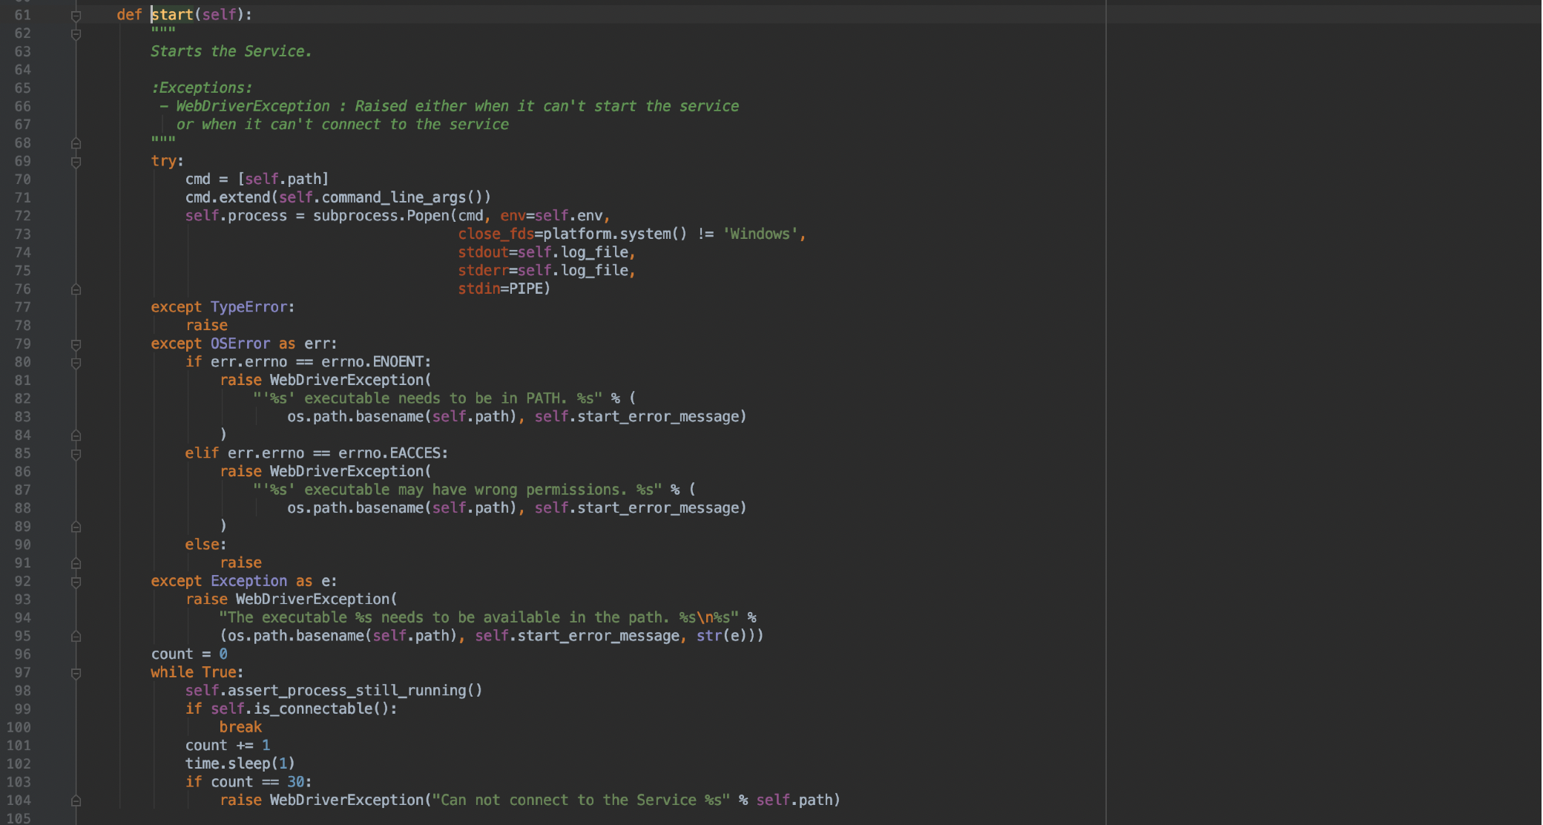Viewport: 1543px width, 825px height.
Task: Click 'subprocess.Popen' on line 72
Action: (x=381, y=216)
